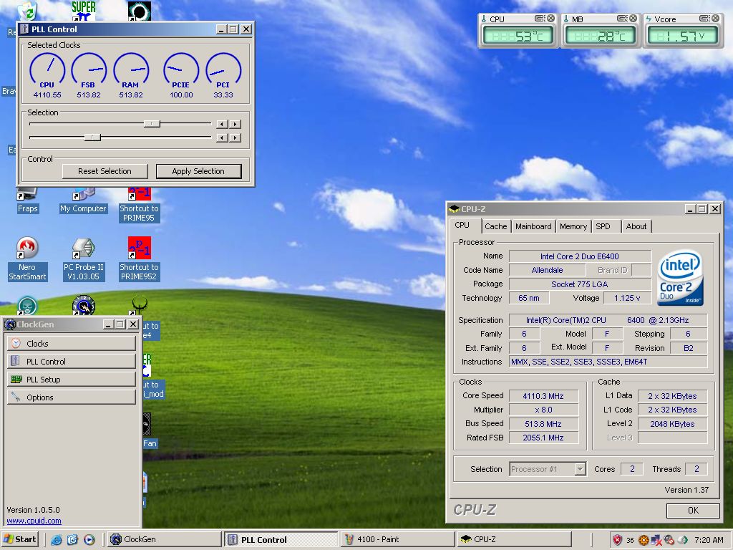Viewport: 733px width, 550px height.
Task: Open Internet Explorer from the quick launch bar
Action: click(57, 540)
